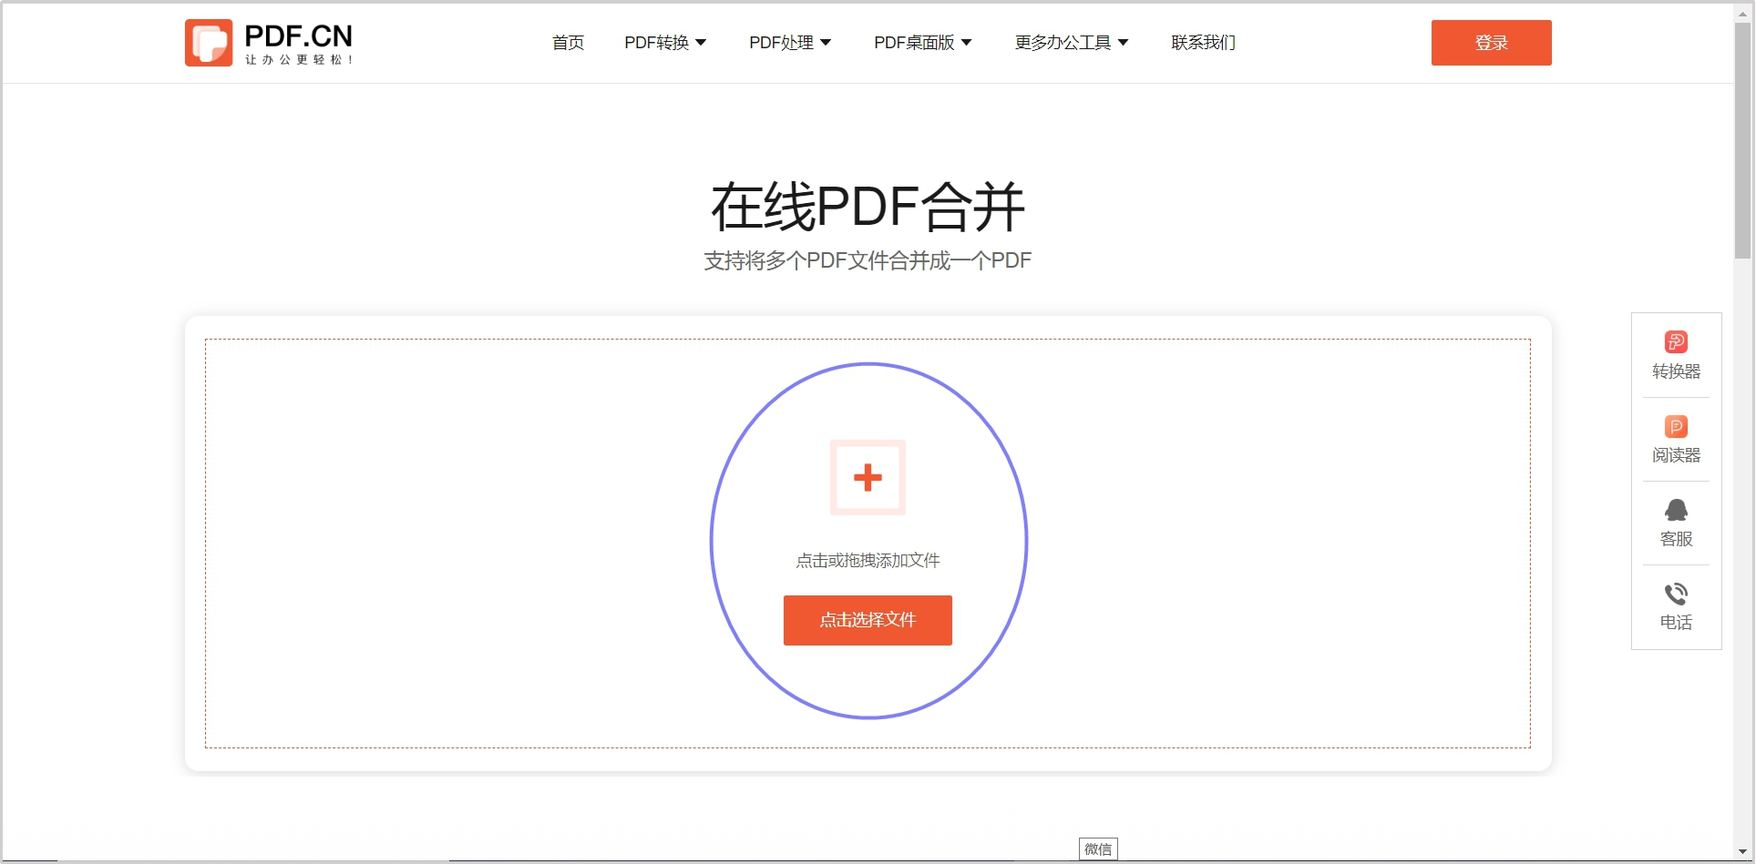1756x864 pixels.
Task: Expand the PDF转换 dropdown menu
Action: [x=664, y=43]
